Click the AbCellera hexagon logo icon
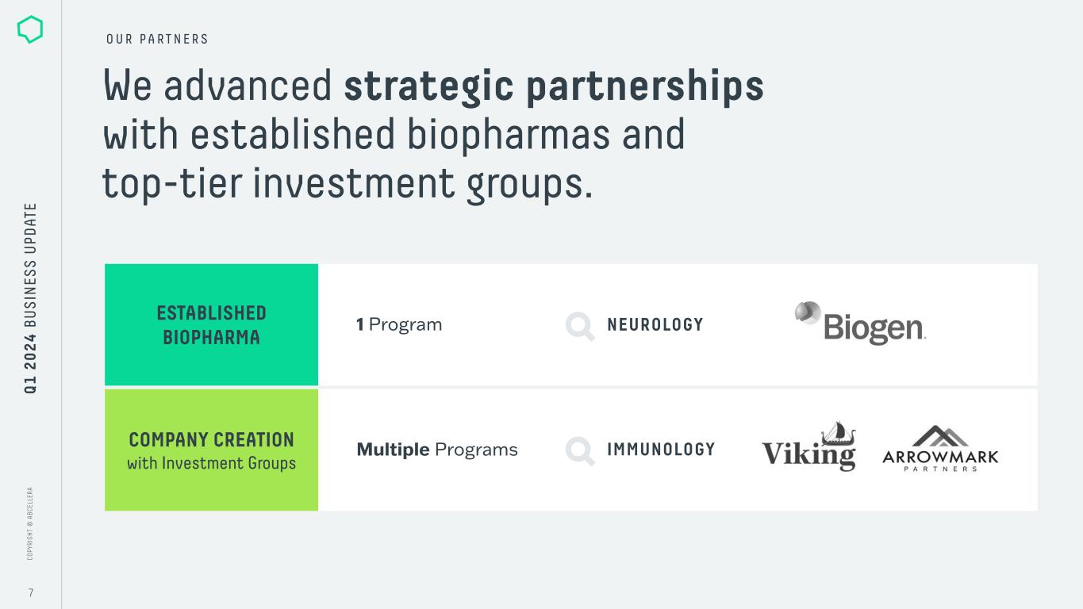Image resolution: width=1083 pixels, height=609 pixels. (x=30, y=29)
